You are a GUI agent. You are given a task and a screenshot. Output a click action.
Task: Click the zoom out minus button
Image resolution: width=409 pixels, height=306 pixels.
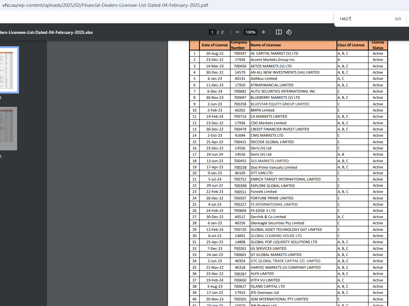pyautogui.click(x=237, y=32)
